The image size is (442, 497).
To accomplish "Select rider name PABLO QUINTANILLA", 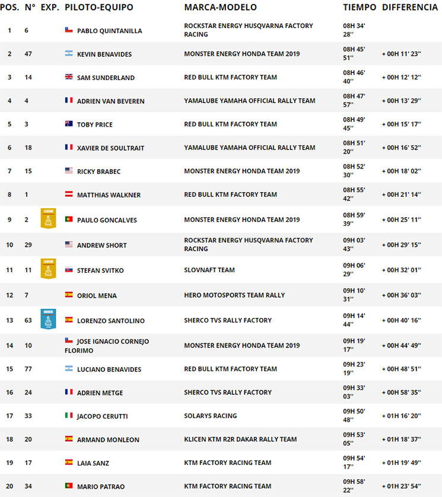I will (x=109, y=31).
